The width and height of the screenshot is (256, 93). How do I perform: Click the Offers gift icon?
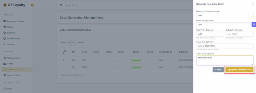coord(4,27)
